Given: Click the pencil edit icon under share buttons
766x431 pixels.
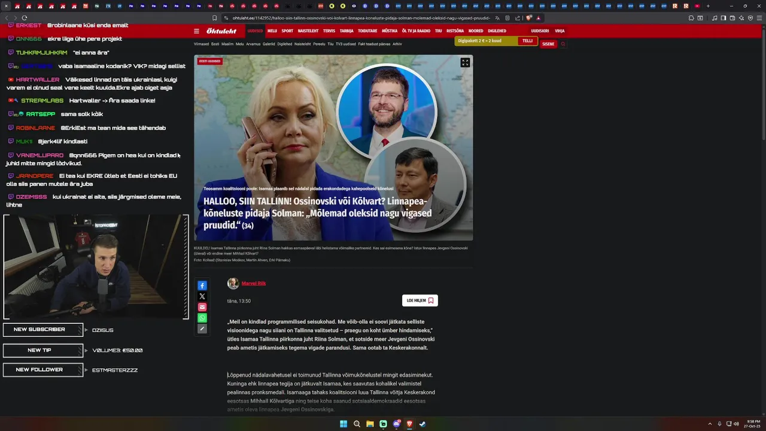Looking at the screenshot, I should tap(202, 329).
